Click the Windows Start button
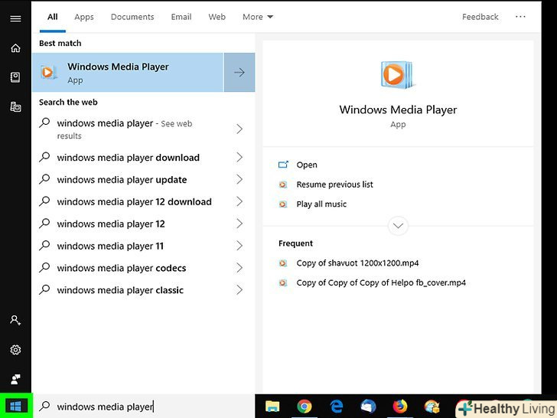Image resolution: width=557 pixels, height=418 pixels. tap(15, 406)
